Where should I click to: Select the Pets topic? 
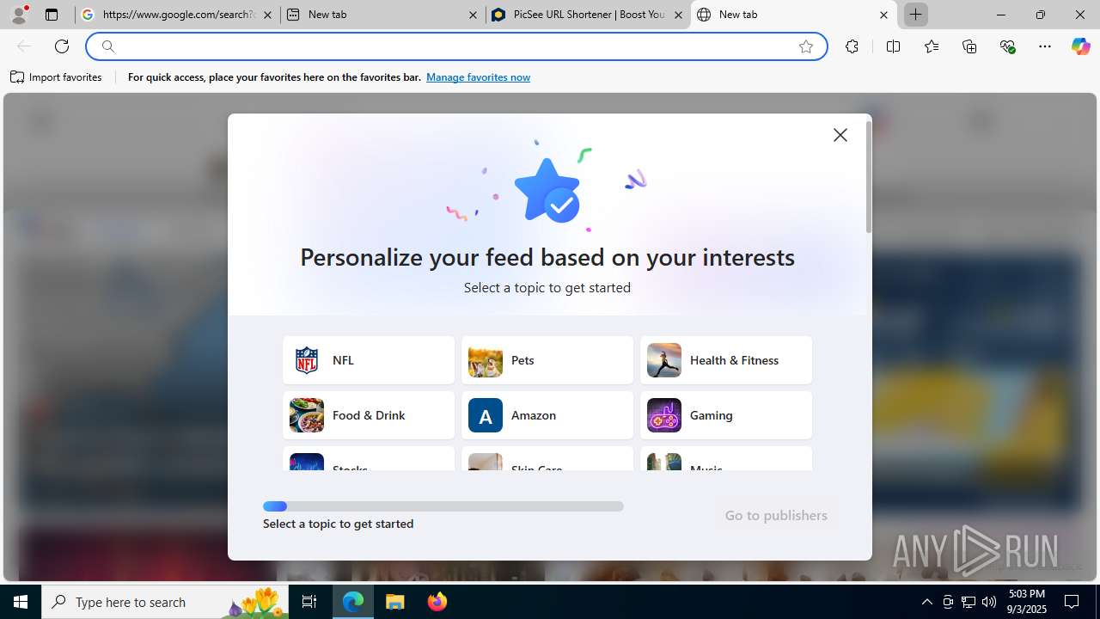coord(547,360)
